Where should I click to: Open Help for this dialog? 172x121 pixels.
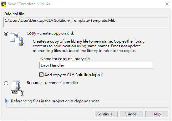tap(157, 114)
